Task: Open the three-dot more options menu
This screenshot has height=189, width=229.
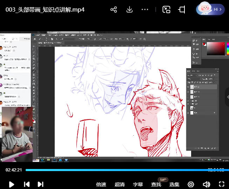Action: point(145,9)
